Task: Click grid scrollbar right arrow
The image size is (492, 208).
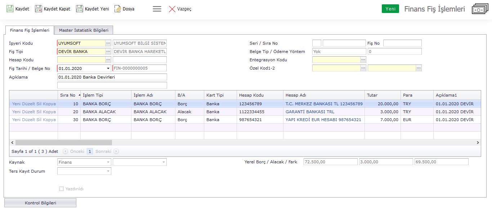Action: tap(478, 143)
